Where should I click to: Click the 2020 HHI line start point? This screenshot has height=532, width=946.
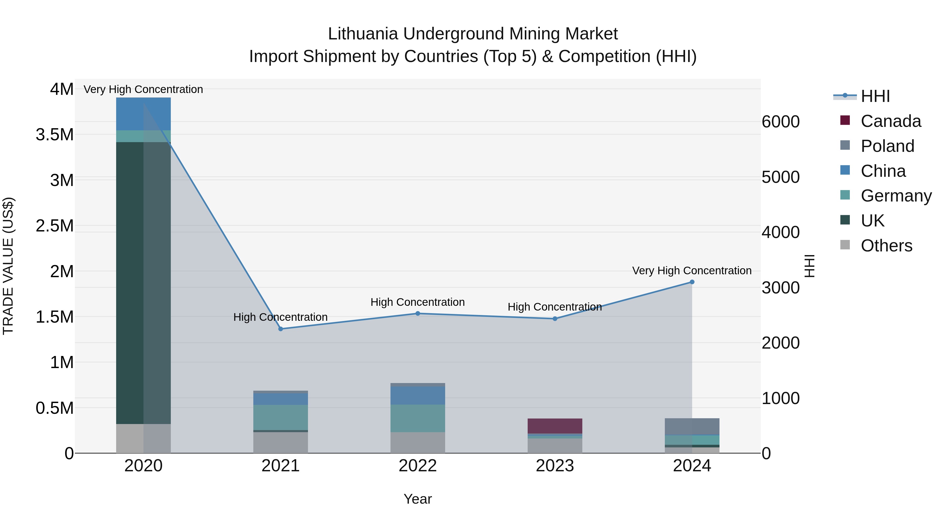coord(143,103)
